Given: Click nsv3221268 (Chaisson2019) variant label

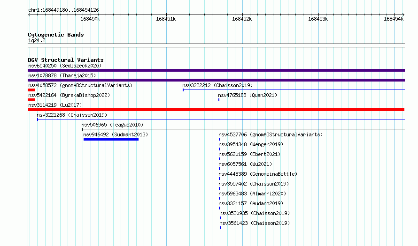Looking at the screenshot, I should click(x=72, y=115).
